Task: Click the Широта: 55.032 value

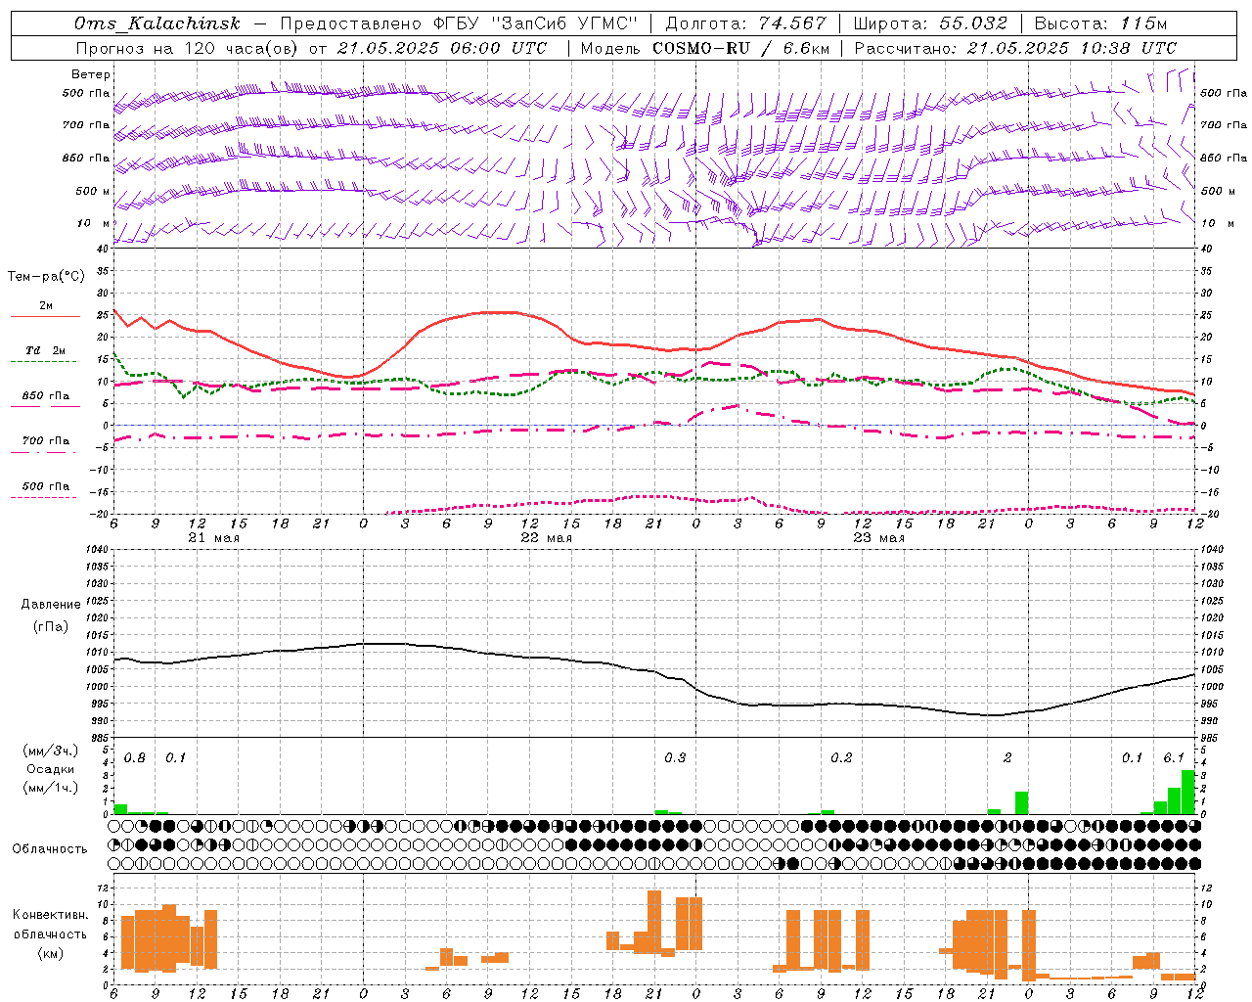Action: click(x=930, y=23)
